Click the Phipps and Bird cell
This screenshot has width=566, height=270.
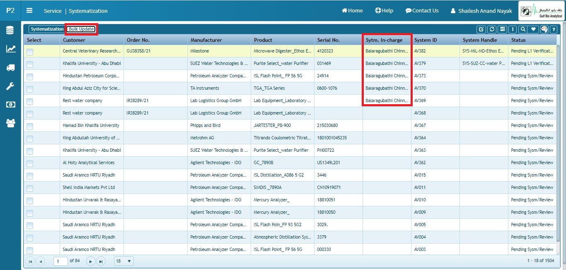[x=219, y=126]
